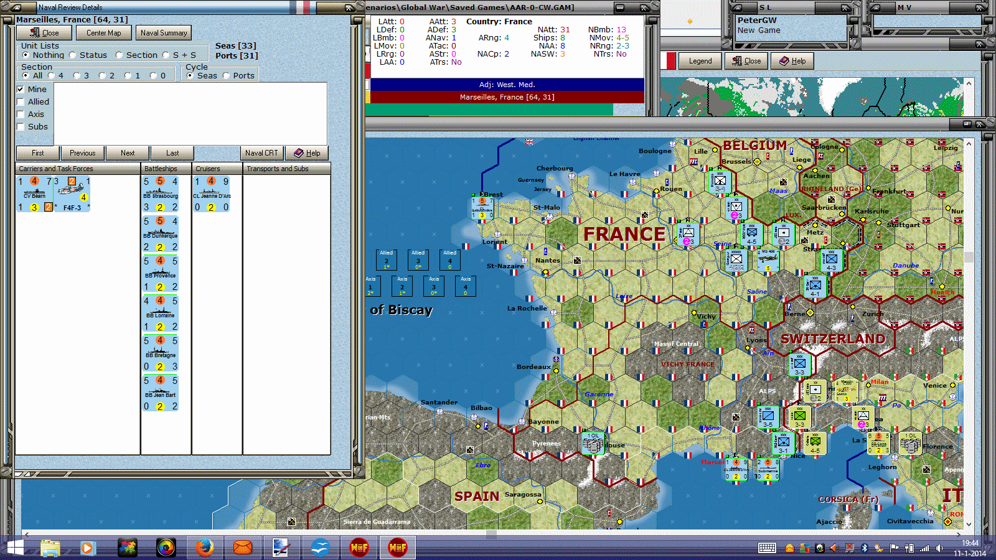Click the BB Jean Bart battleship counter

tap(161, 393)
